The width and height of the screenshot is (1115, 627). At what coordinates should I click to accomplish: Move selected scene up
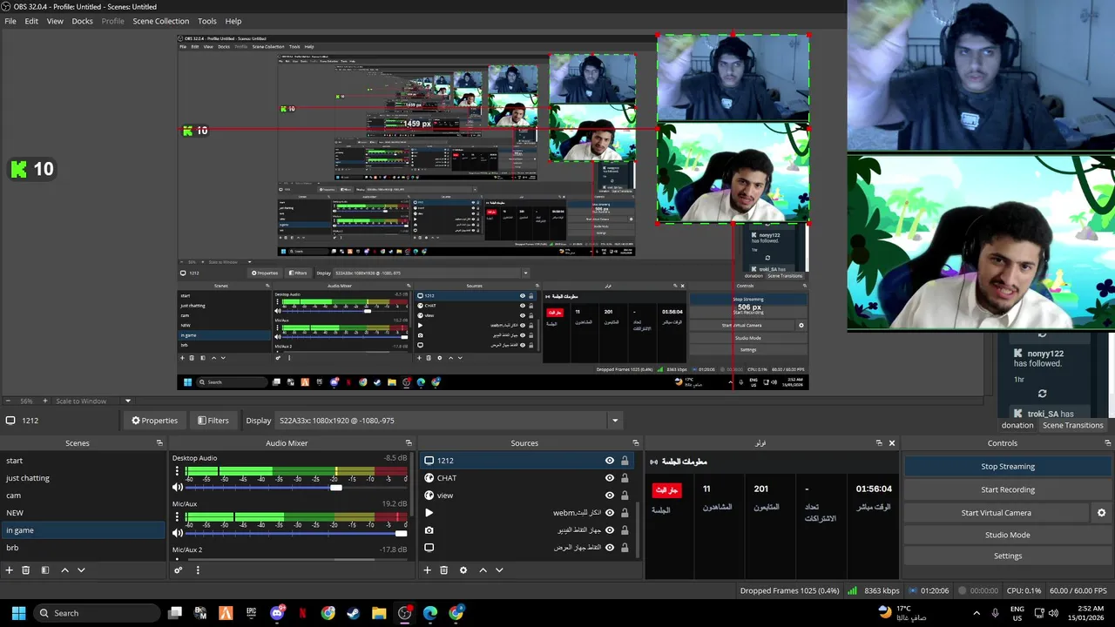point(64,570)
